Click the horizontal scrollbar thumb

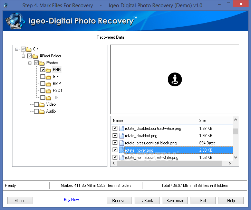tap(169, 163)
